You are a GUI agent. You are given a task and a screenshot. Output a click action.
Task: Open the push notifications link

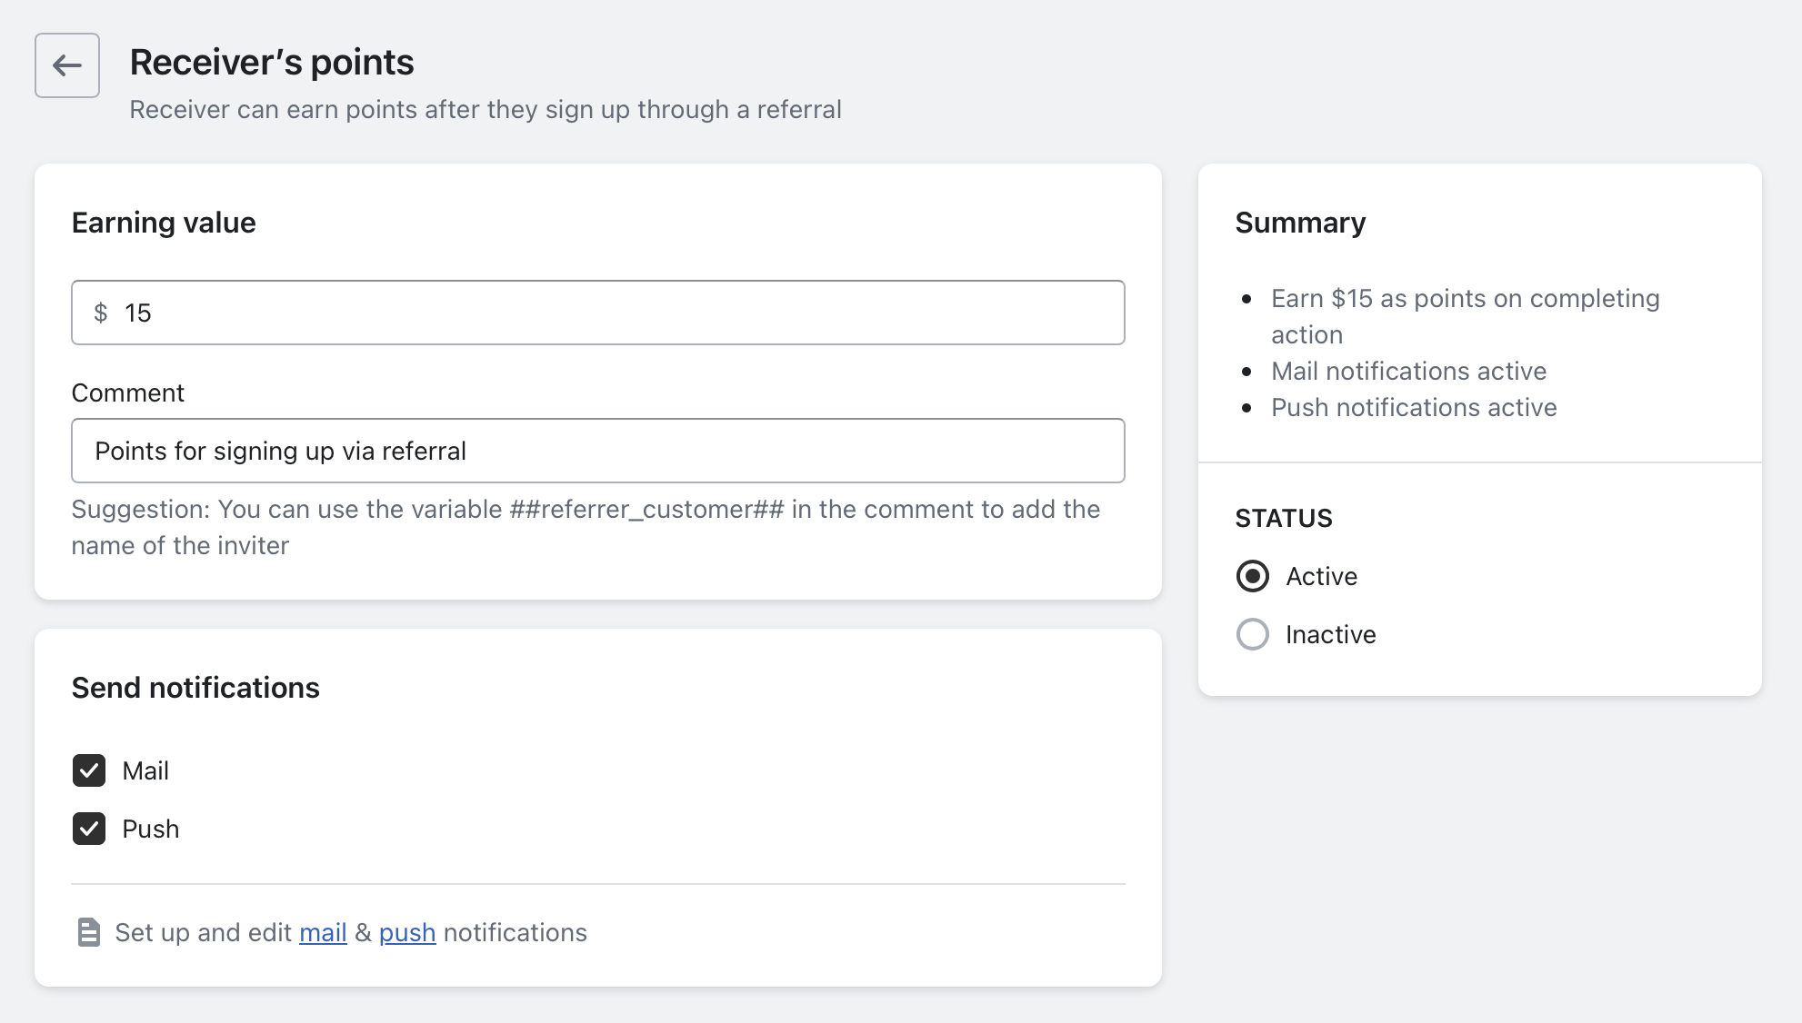click(x=407, y=933)
